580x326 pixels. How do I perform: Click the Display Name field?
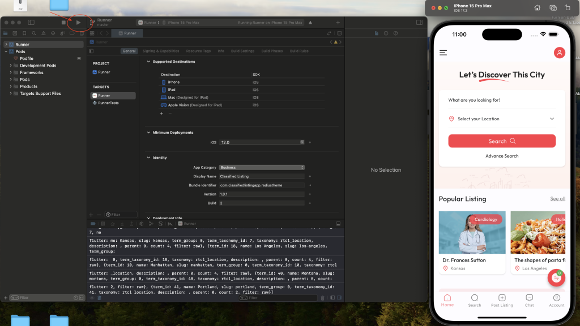[262, 176]
